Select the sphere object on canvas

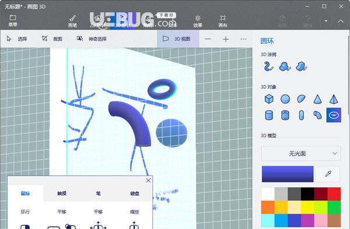tap(171, 133)
